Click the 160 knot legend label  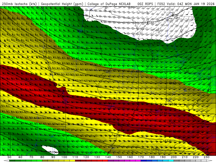130,157
